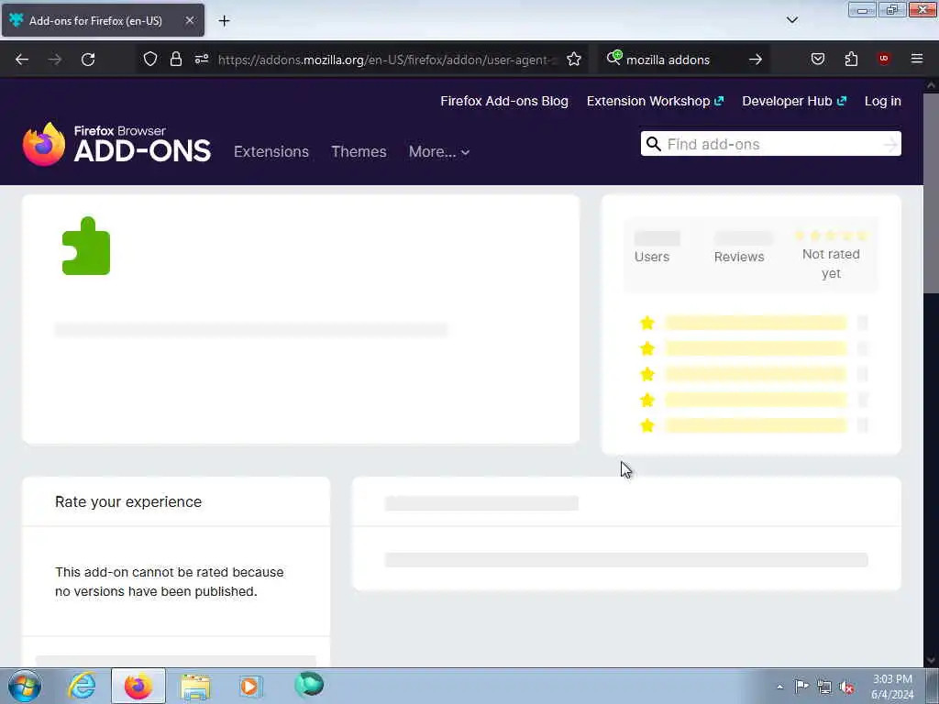Close the Add-ons for Firefox tab
The image size is (939, 704).
189,20
